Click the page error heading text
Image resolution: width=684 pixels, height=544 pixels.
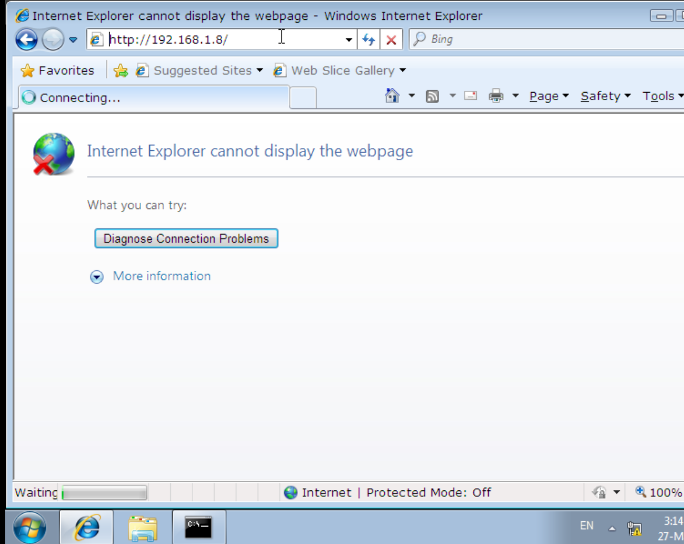click(250, 151)
